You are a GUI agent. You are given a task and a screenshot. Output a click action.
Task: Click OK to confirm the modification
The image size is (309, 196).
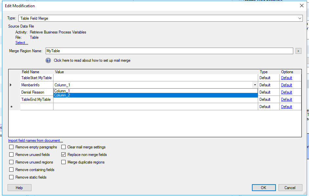tap(264, 188)
